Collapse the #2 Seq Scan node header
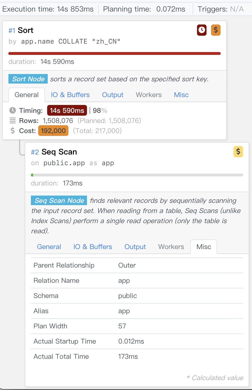The height and width of the screenshot is (390, 252). tap(59, 152)
